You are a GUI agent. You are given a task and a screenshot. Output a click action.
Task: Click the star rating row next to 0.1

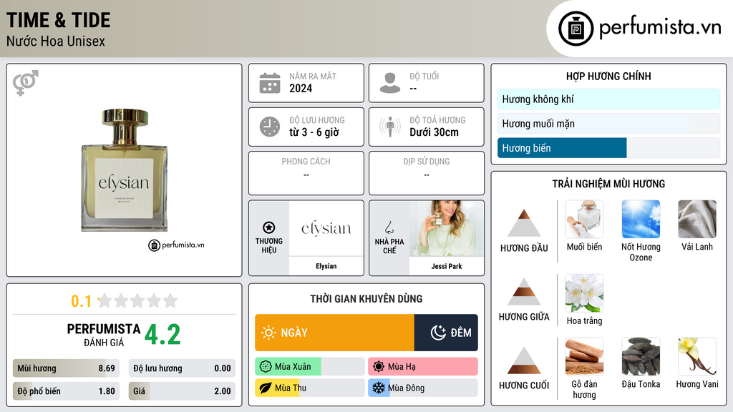137,301
